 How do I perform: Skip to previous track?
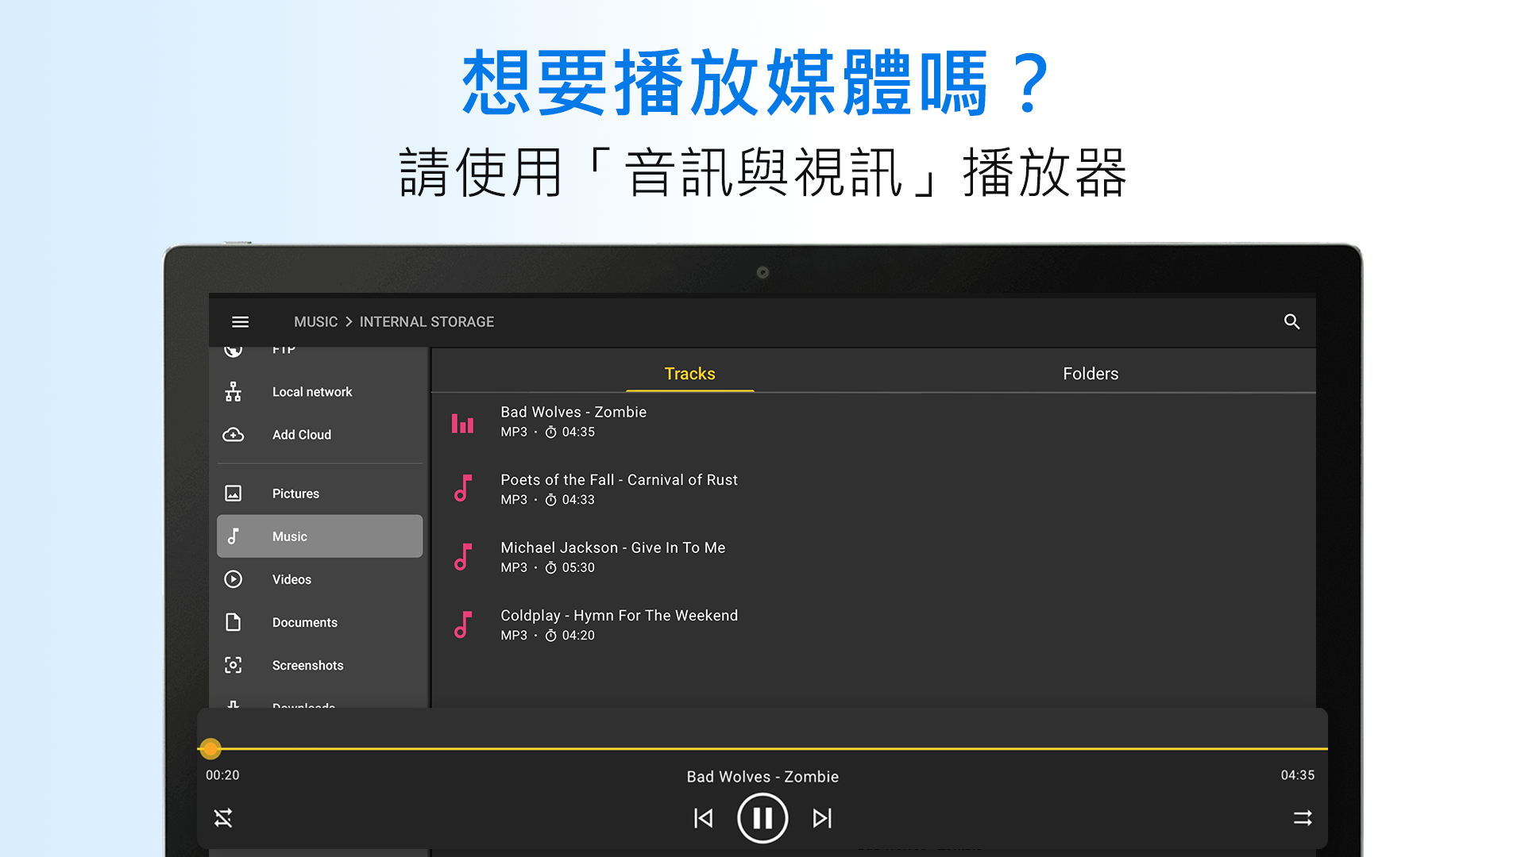pyautogui.click(x=703, y=818)
